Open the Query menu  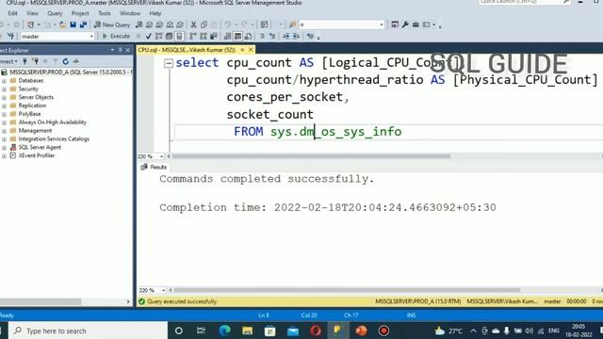click(55, 13)
